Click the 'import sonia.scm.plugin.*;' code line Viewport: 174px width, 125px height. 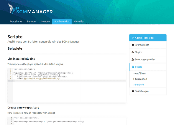click(x=24, y=69)
